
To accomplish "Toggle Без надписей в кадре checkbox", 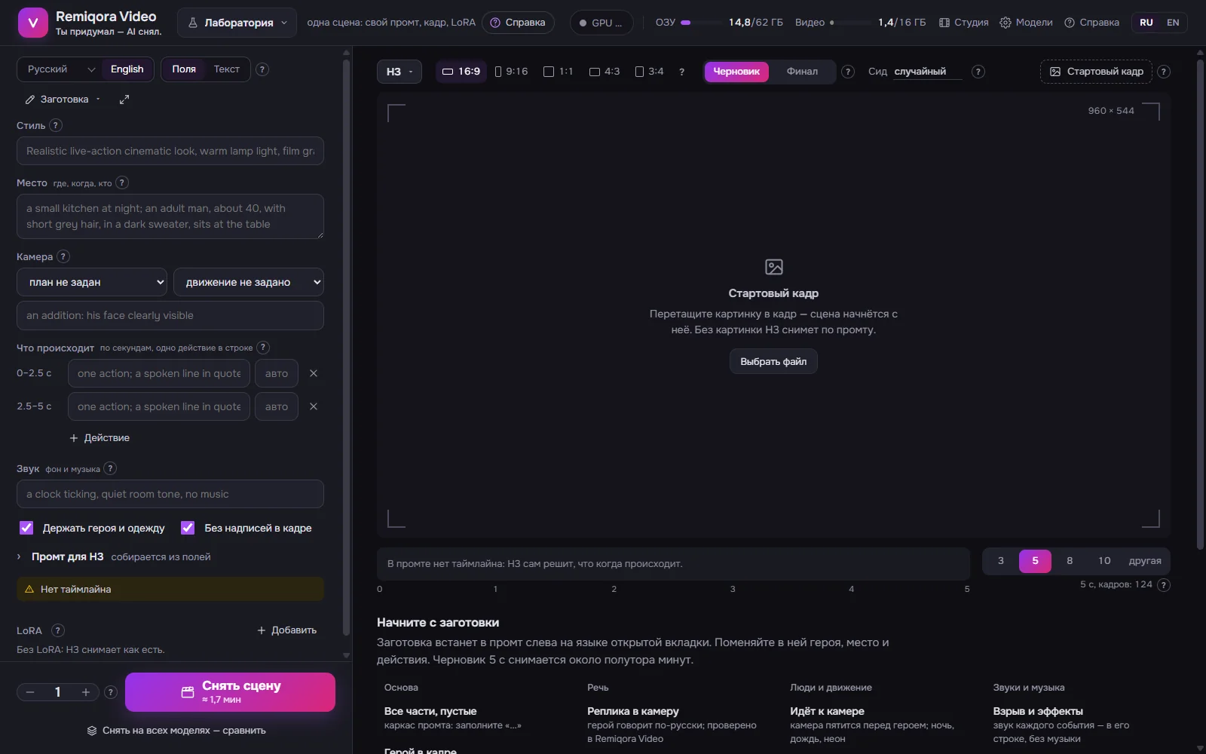I will (x=188, y=528).
